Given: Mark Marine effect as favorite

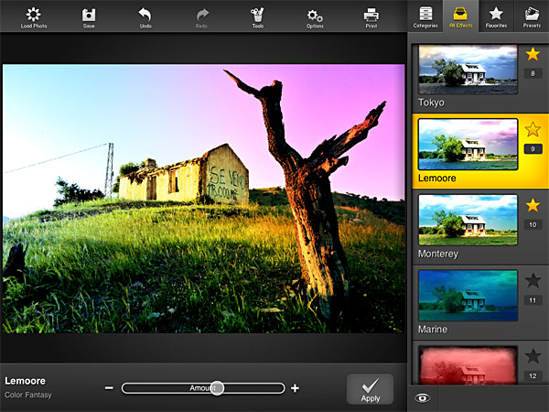Looking at the screenshot, I should pos(533,280).
